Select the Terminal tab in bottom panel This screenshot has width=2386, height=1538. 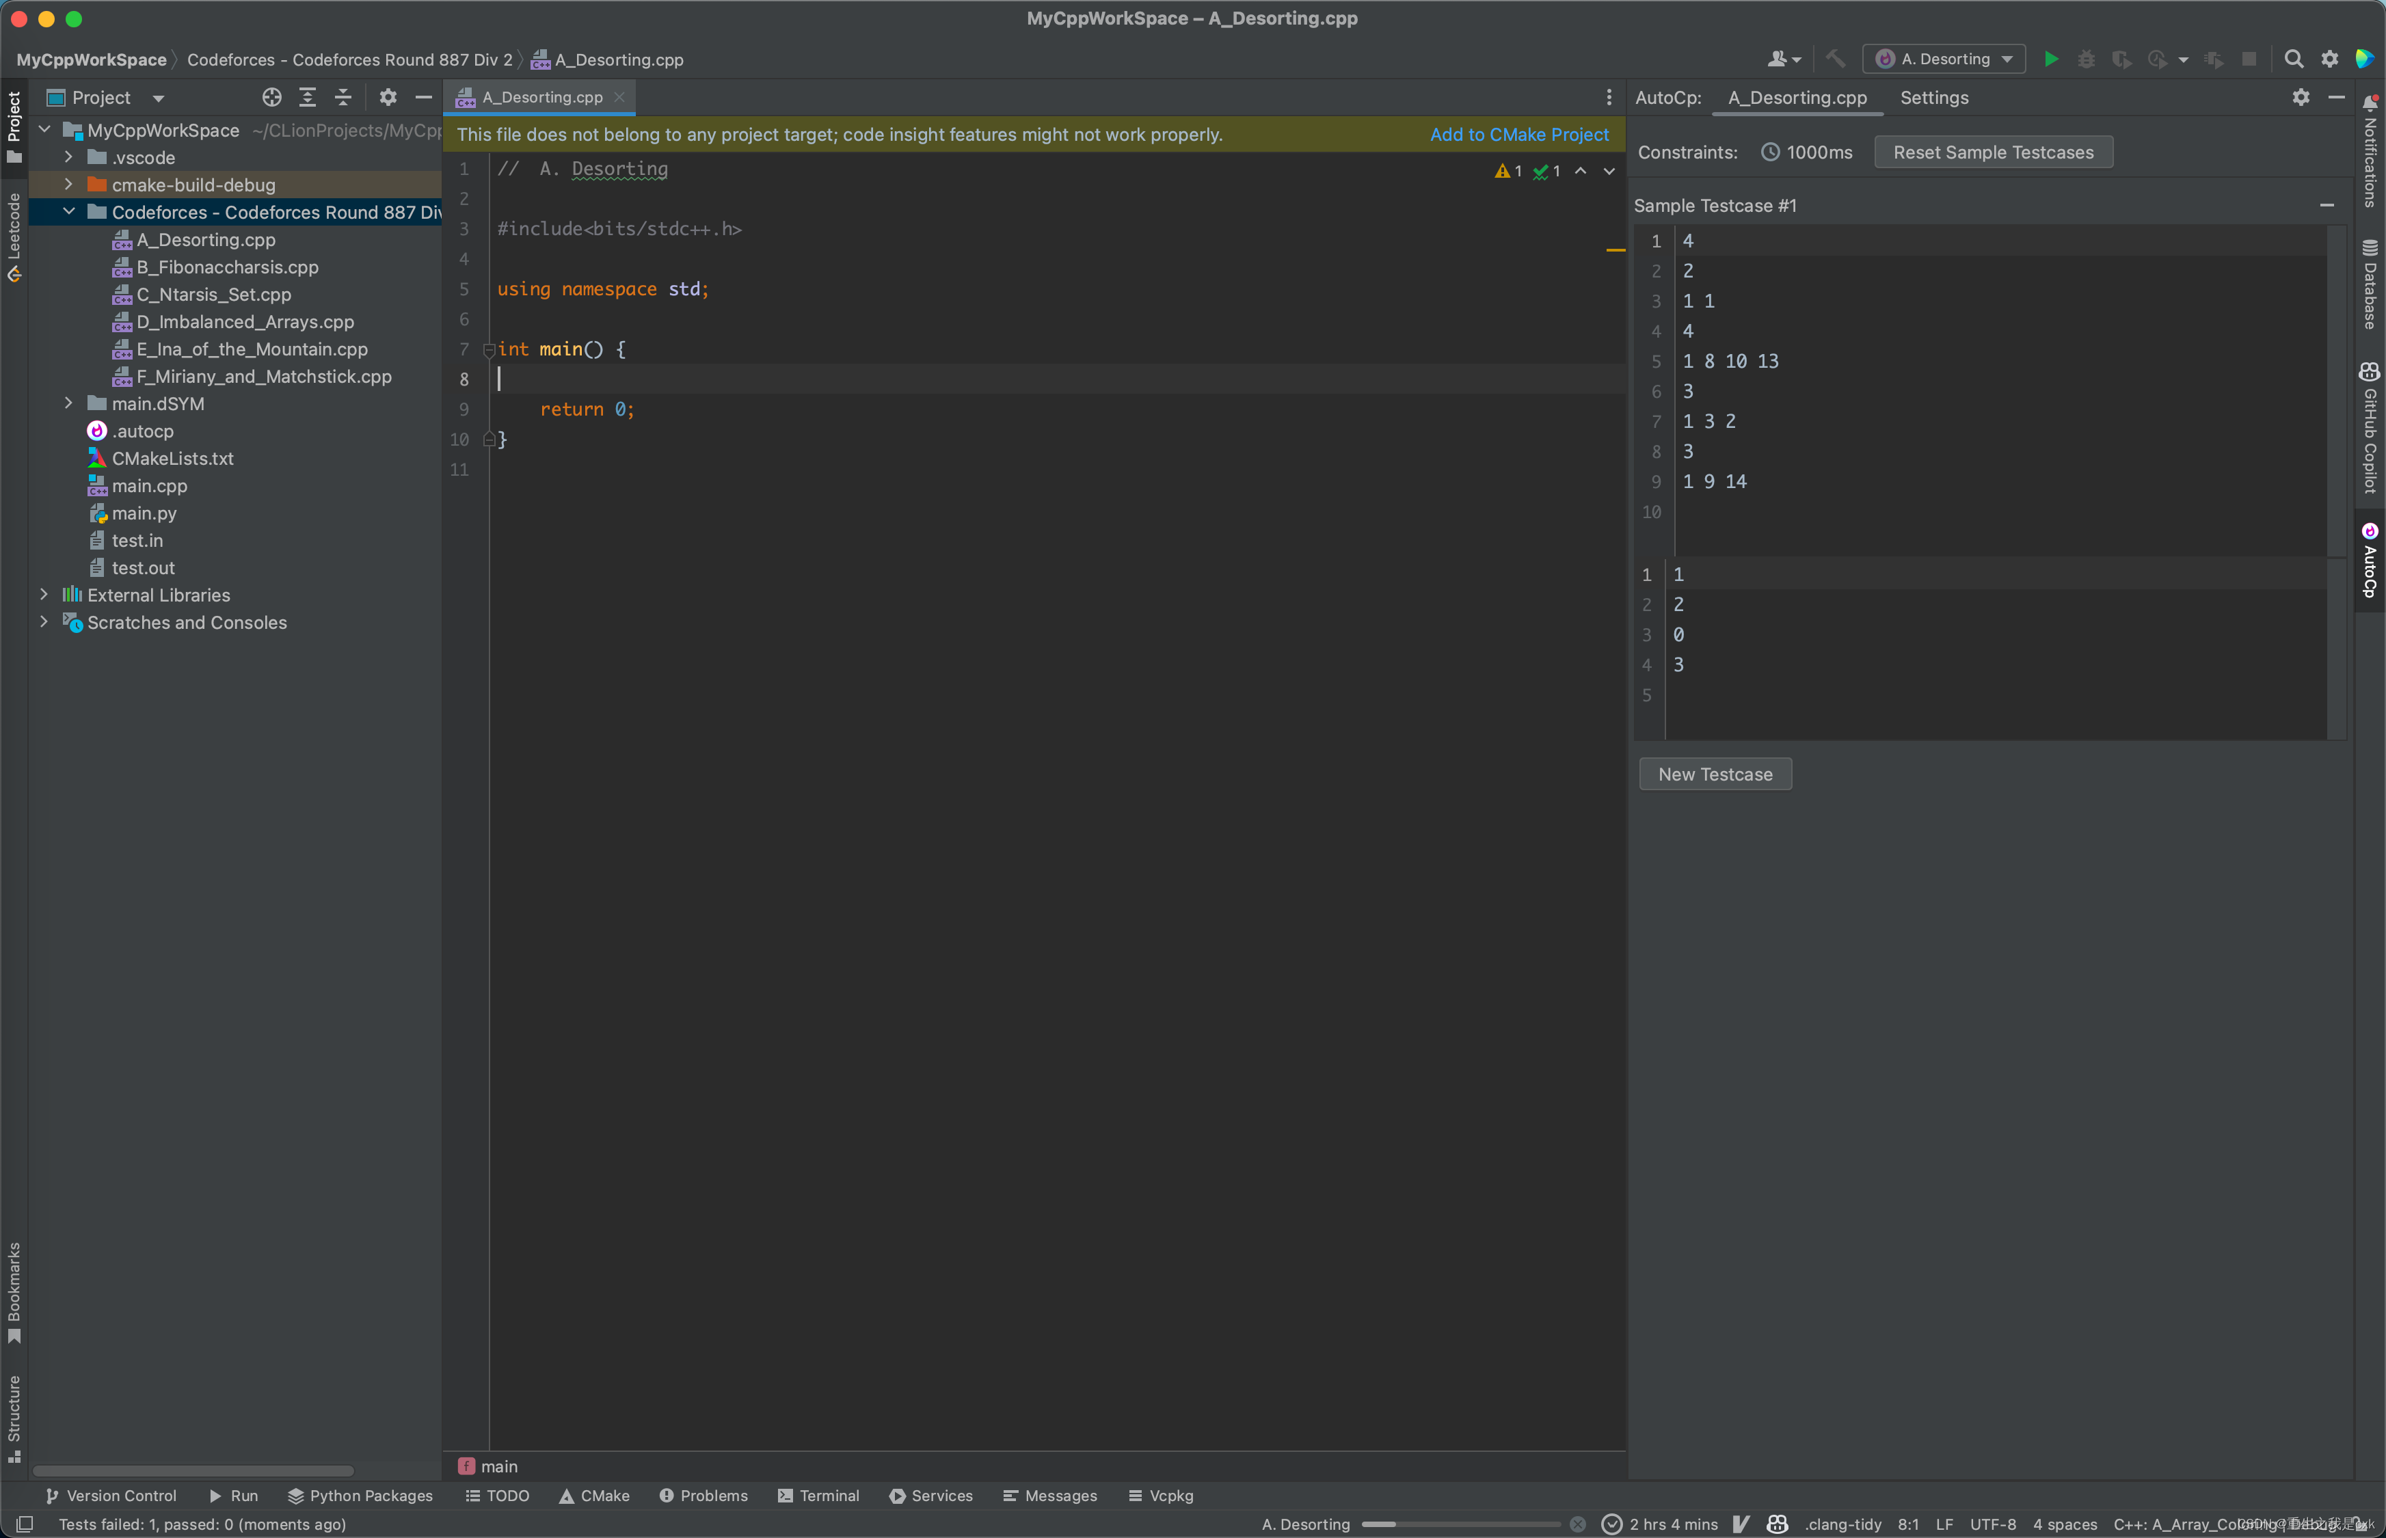(x=825, y=1494)
